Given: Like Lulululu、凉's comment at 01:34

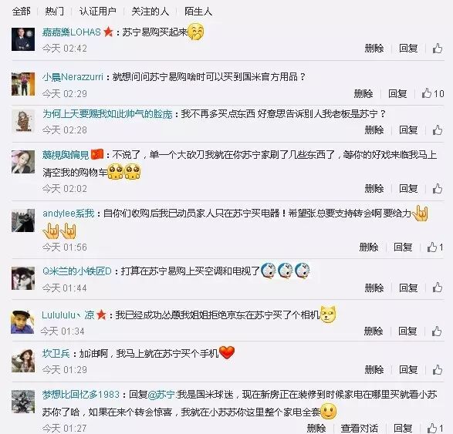Looking at the screenshot, I should [437, 331].
